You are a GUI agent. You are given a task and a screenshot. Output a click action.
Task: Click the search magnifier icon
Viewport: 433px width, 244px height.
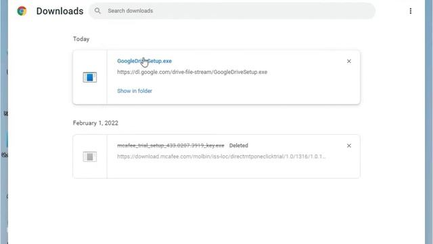(97, 11)
